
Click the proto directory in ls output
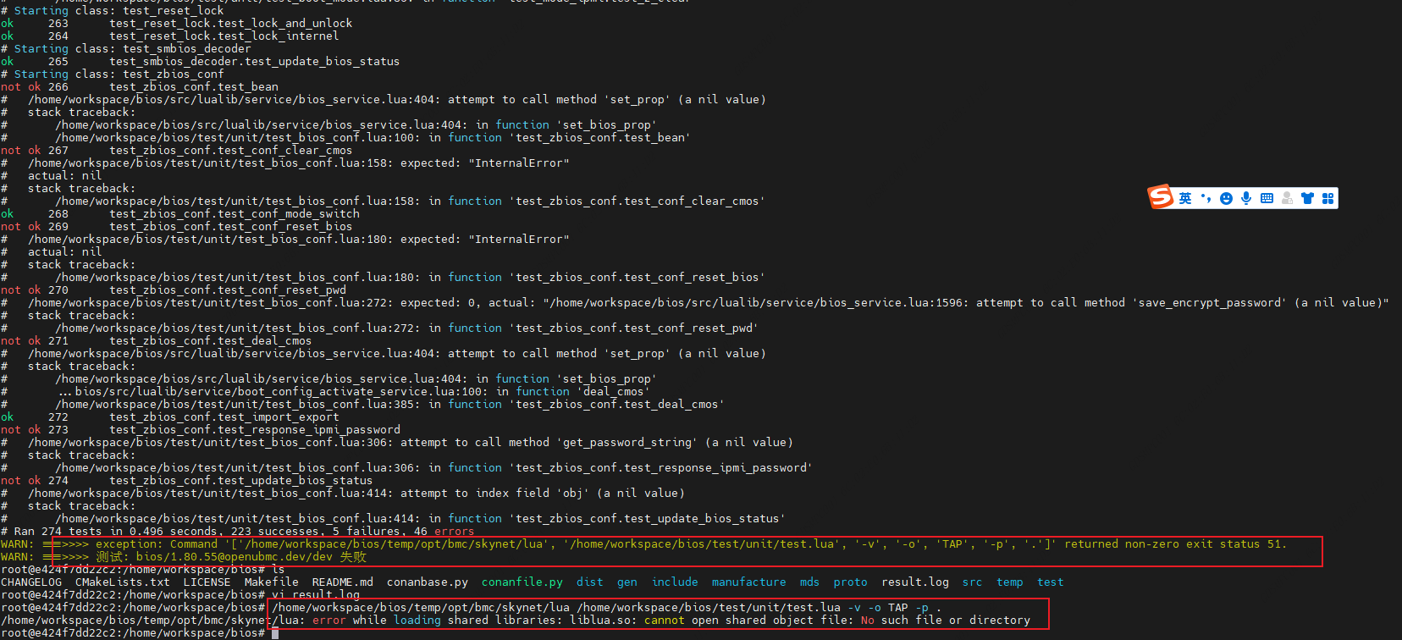[850, 582]
